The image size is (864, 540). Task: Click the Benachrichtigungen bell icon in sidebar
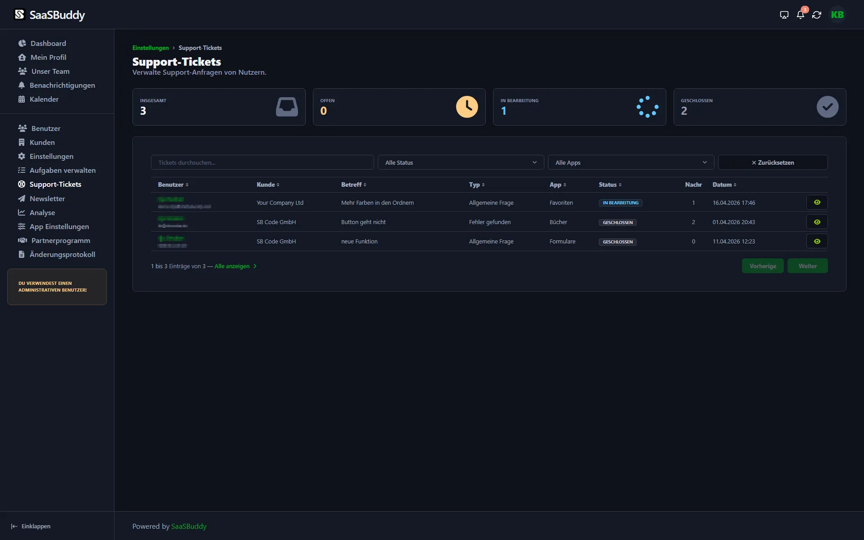point(22,85)
